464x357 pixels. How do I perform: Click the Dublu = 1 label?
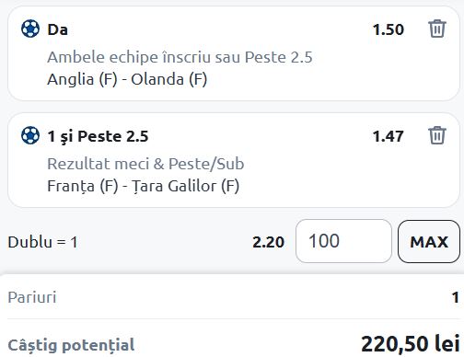pos(42,242)
